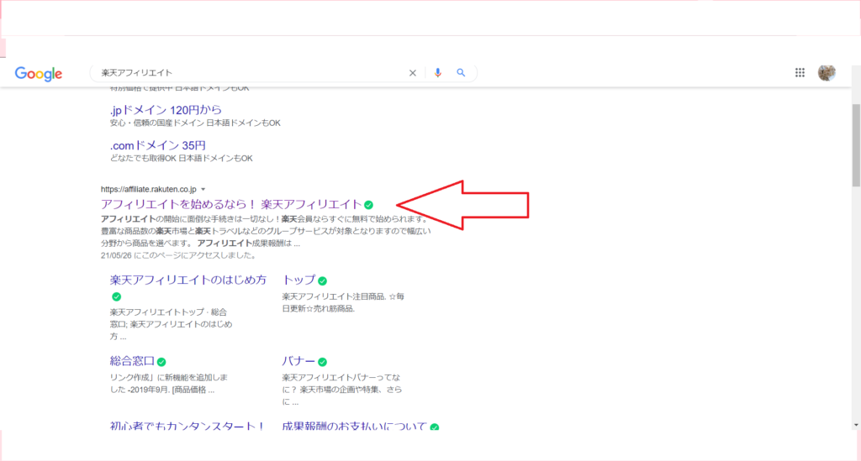Click the scrollbar down arrow
The height and width of the screenshot is (461, 861).
coord(856,425)
